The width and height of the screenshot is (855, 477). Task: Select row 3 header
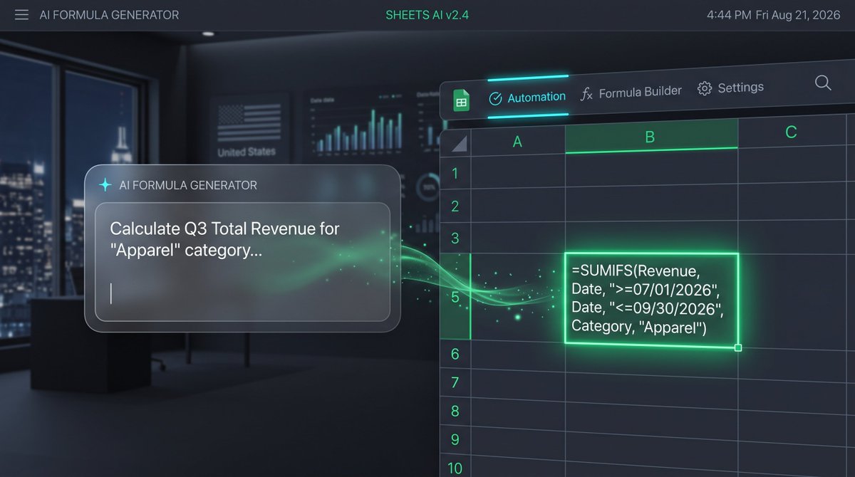pos(455,238)
